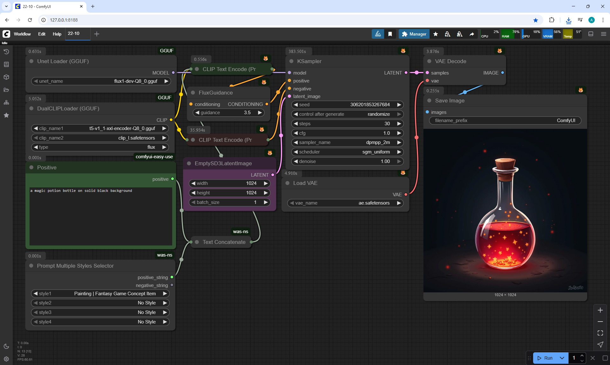The image size is (610, 365).
Task: Open the Workflow menu
Action: coord(22,34)
